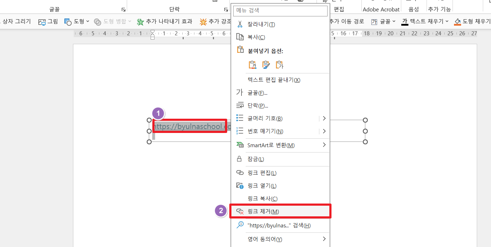Image resolution: width=491 pixels, height=247 pixels.
Task: Select the SmartArt 변환 icon
Action: pyautogui.click(x=239, y=145)
